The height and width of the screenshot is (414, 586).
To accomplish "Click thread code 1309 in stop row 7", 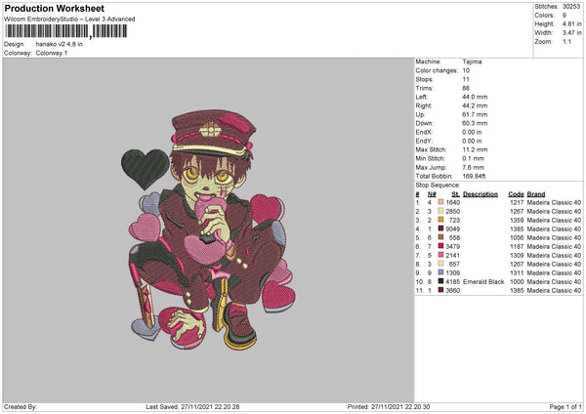I will click(x=517, y=255).
